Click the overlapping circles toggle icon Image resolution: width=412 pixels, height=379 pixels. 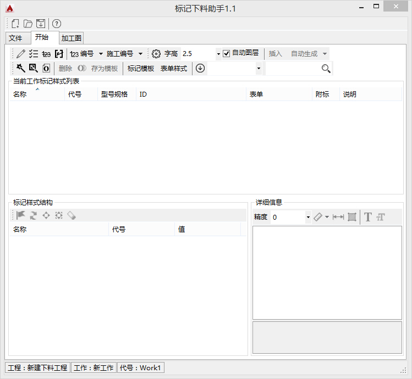point(82,68)
